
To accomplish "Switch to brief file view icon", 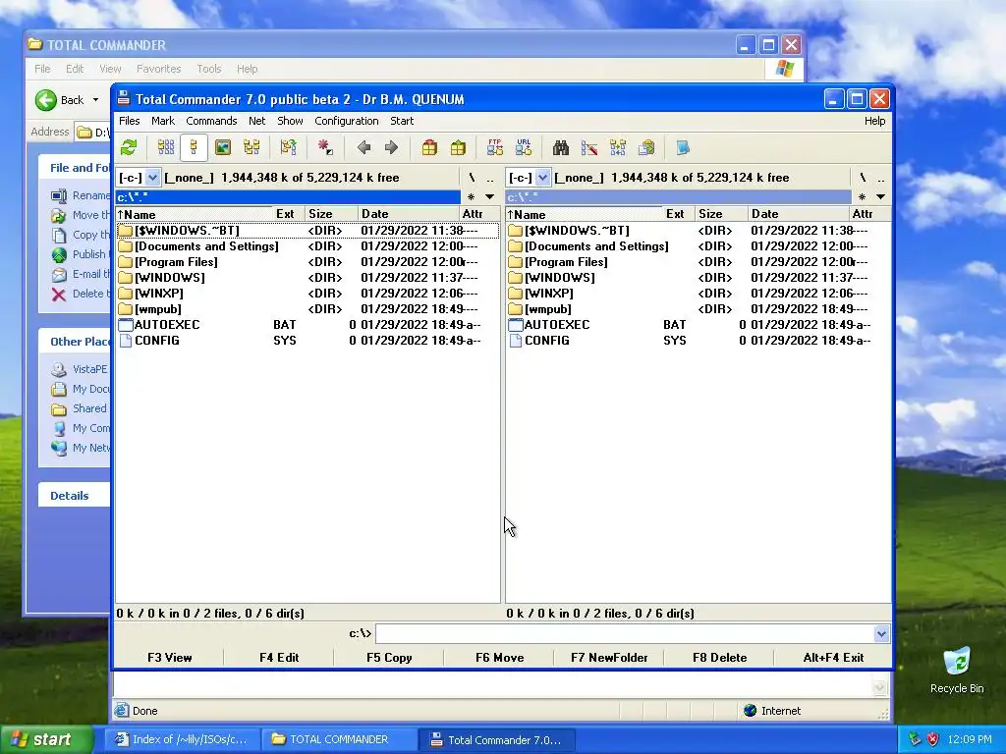I will point(165,148).
